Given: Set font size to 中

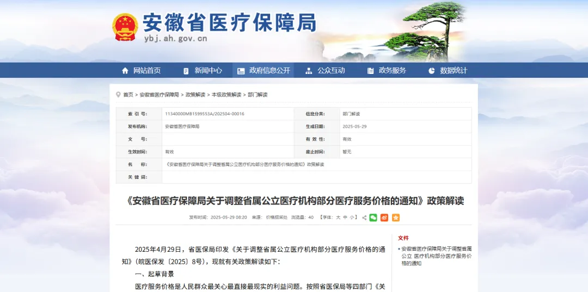Looking at the screenshot, I should point(345,217).
